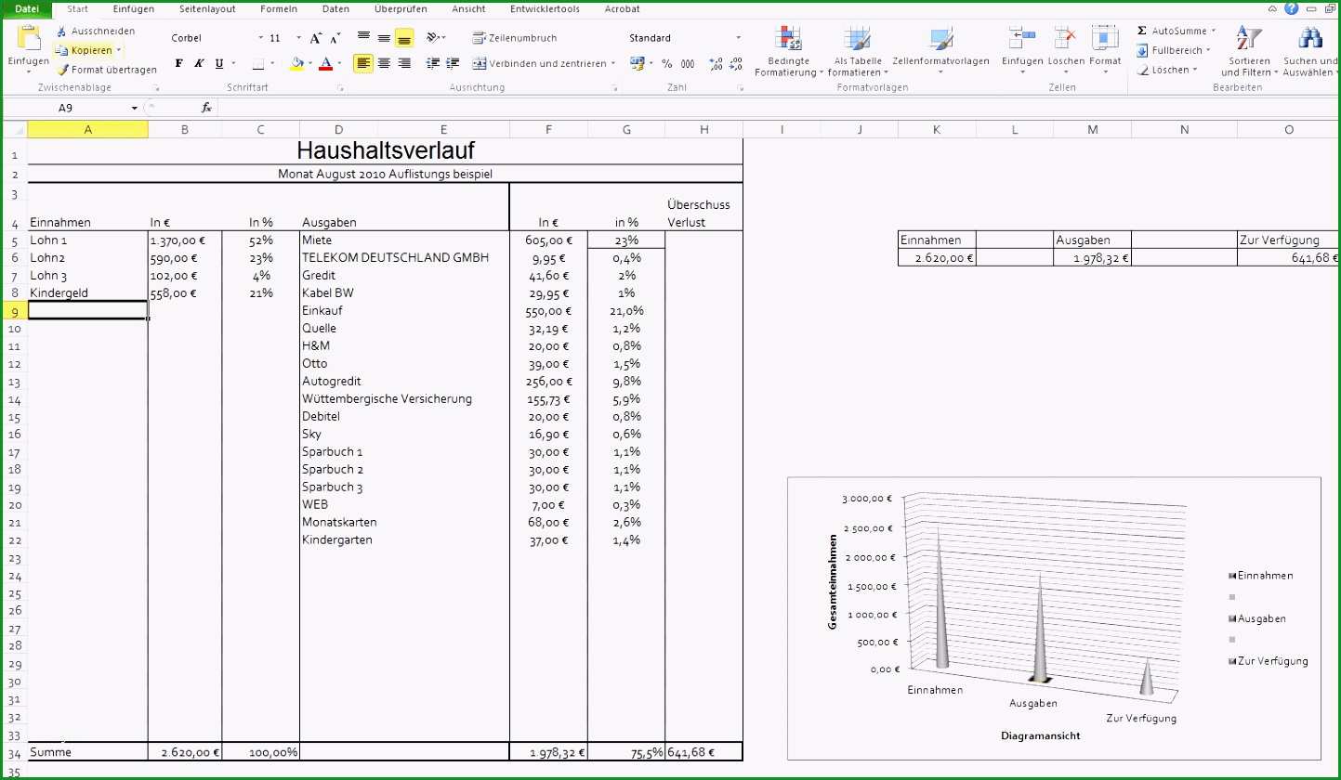The height and width of the screenshot is (780, 1341).
Task: Minimize the ribbon with the caret icon
Action: (x=1272, y=8)
